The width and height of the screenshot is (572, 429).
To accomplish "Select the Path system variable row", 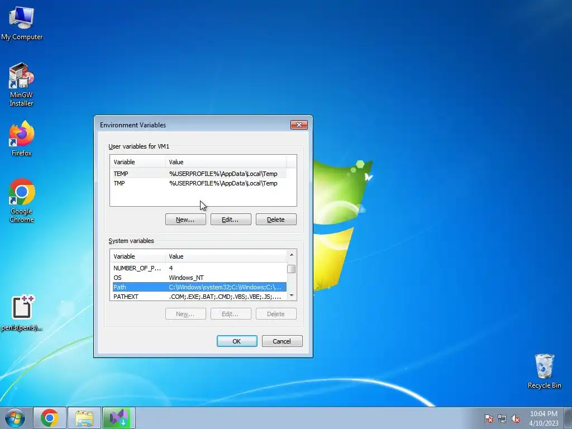I will pos(199,287).
